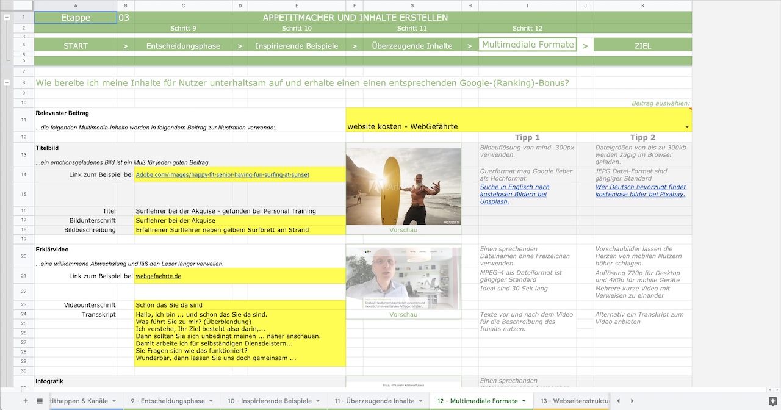Collapse the row group at row 1
781x410 pixels.
tap(7, 18)
